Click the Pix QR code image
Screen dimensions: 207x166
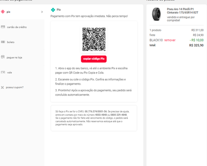(94, 39)
